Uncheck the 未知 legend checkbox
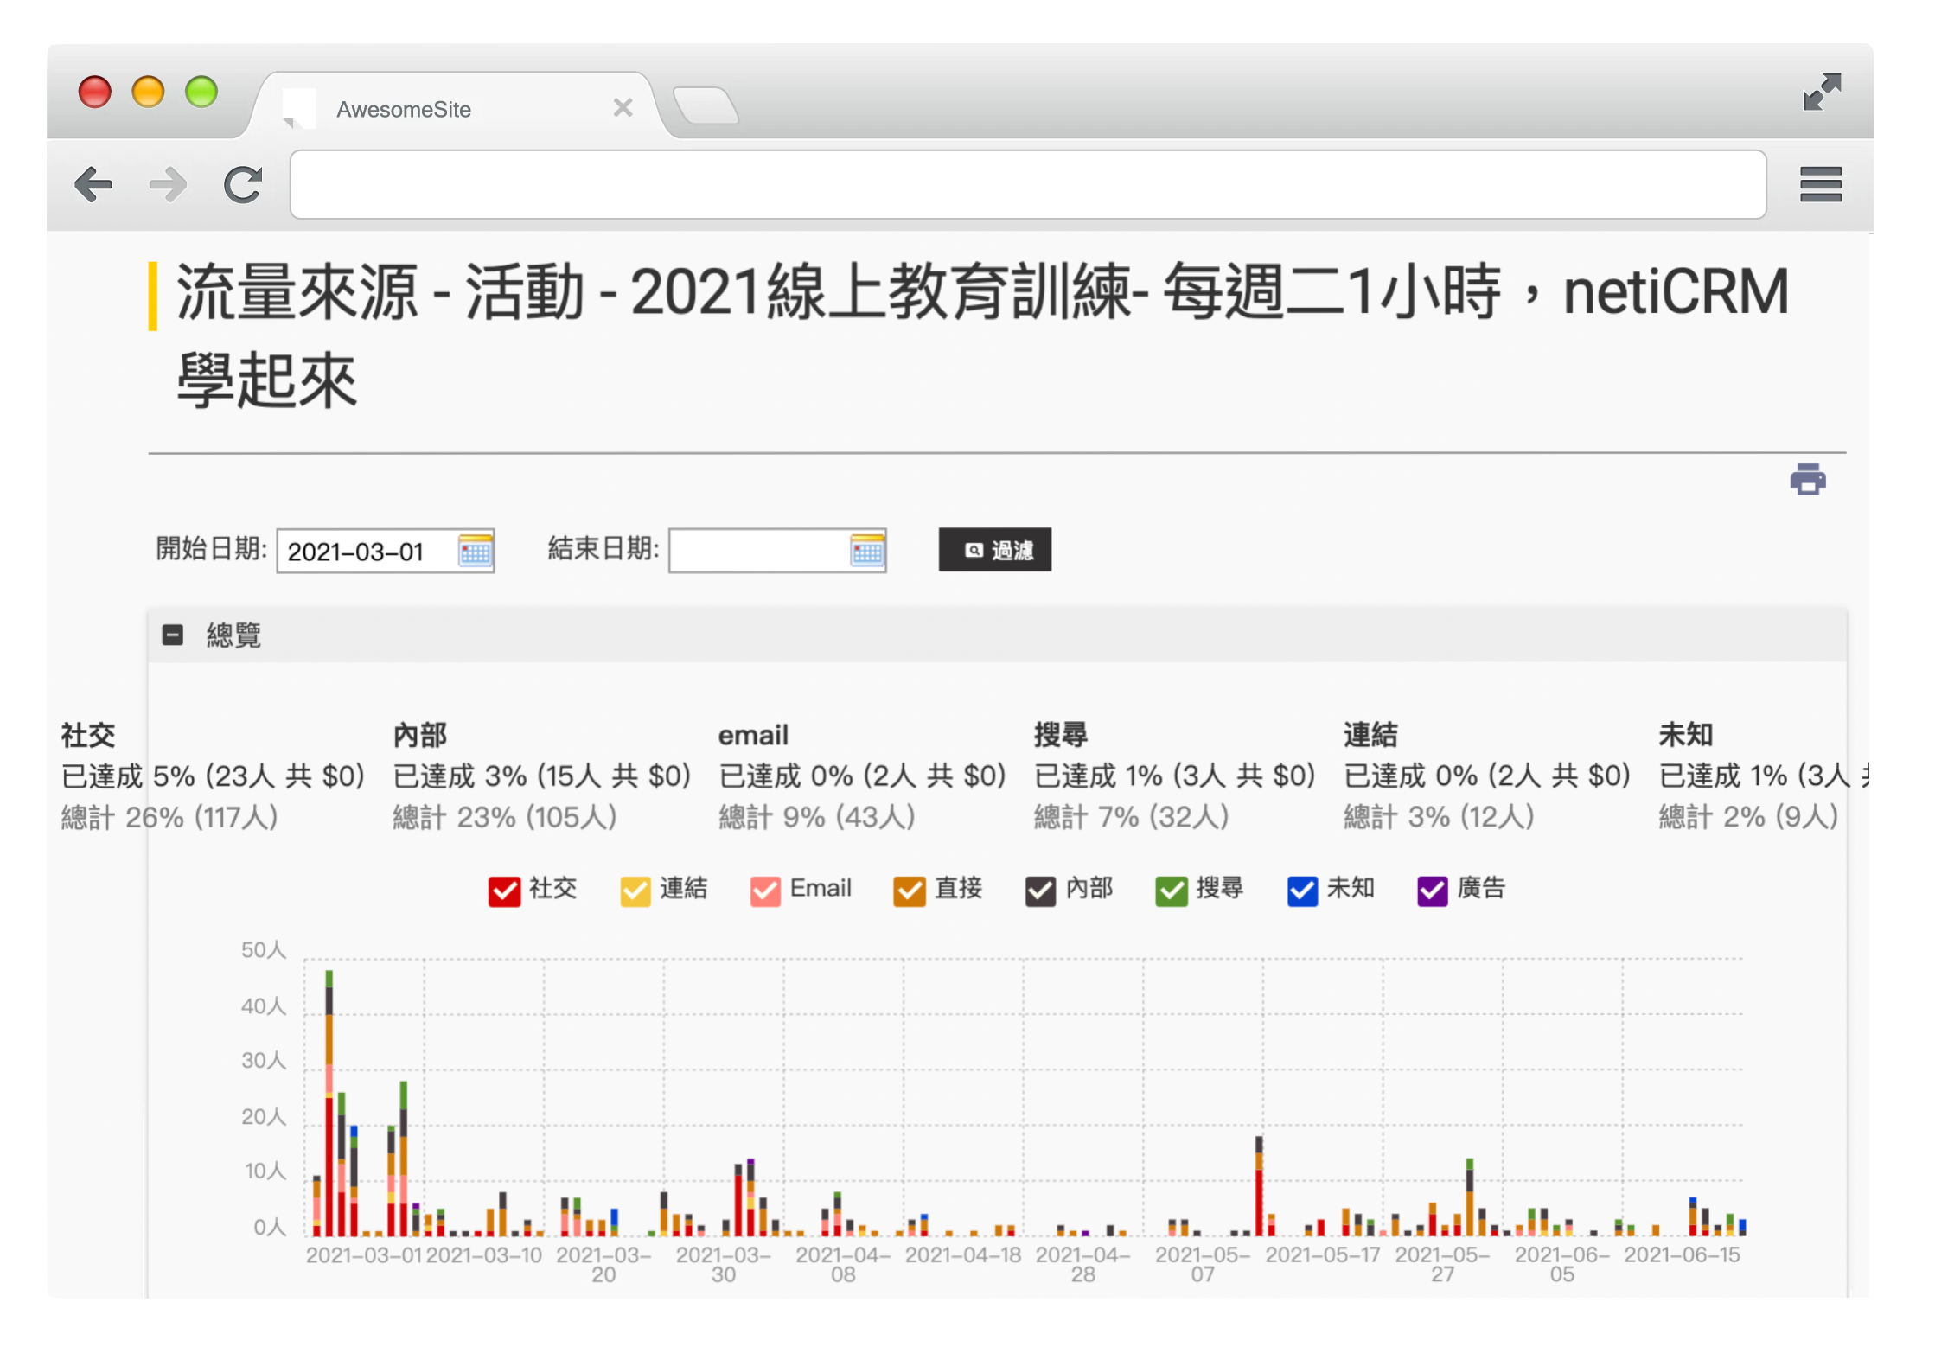 pos(1302,891)
